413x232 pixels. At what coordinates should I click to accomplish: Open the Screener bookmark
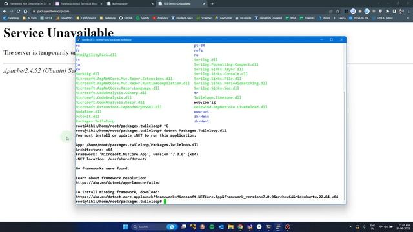pyautogui.click(x=204, y=18)
